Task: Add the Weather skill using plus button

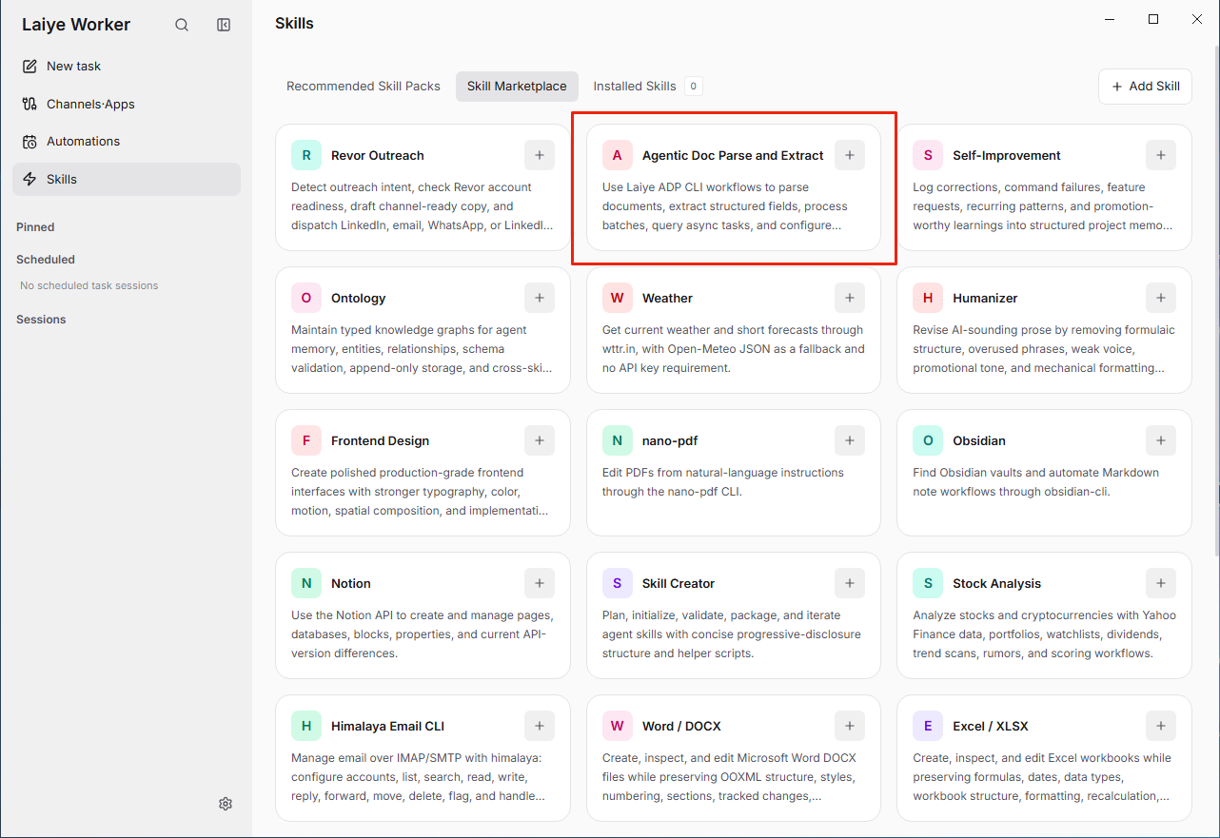Action: (850, 298)
